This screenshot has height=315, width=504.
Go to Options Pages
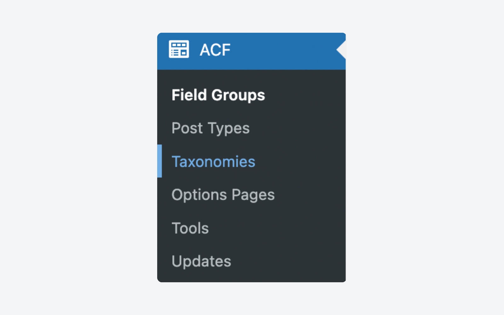223,195
